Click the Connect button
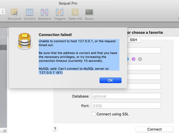Image resolution: width=179 pixels, height=133 pixels. (x=154, y=129)
